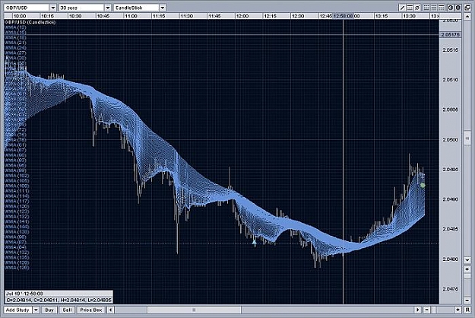Viewport: 475px width, 318px height.
Task: Toggle the dotted grid lines style icon
Action: click(x=426, y=8)
